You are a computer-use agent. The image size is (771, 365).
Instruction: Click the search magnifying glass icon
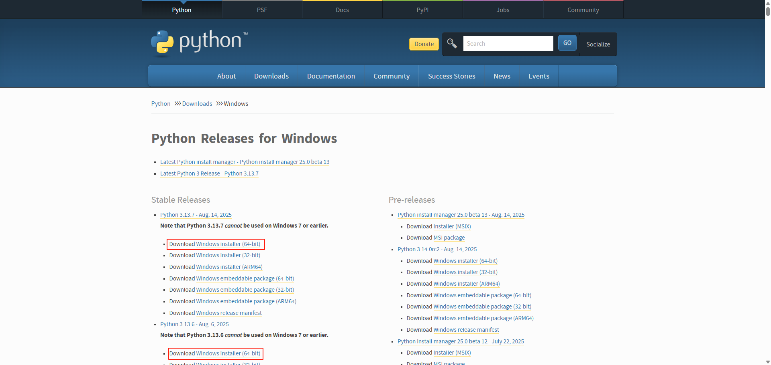click(452, 44)
